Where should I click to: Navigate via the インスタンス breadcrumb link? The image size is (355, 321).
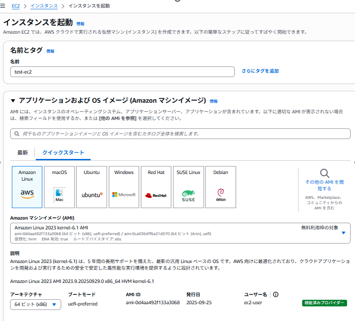pos(44,6)
